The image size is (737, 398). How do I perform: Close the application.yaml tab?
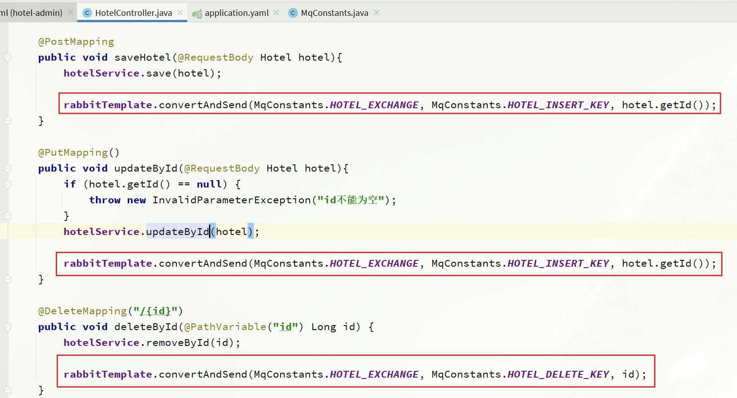pyautogui.click(x=276, y=13)
